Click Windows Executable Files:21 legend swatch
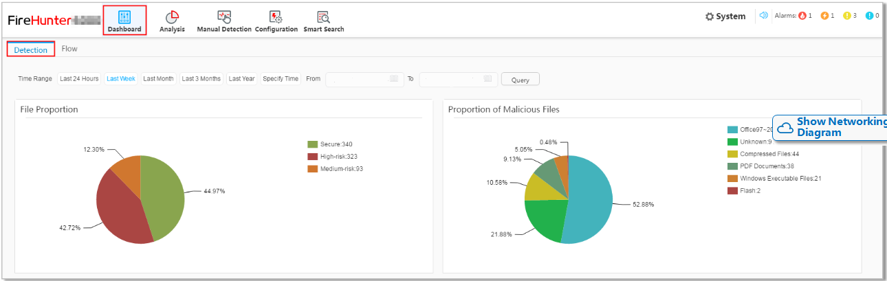This screenshot has width=887, height=281. click(x=732, y=179)
